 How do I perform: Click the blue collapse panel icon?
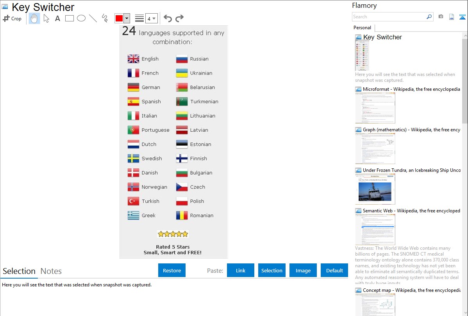click(462, 17)
